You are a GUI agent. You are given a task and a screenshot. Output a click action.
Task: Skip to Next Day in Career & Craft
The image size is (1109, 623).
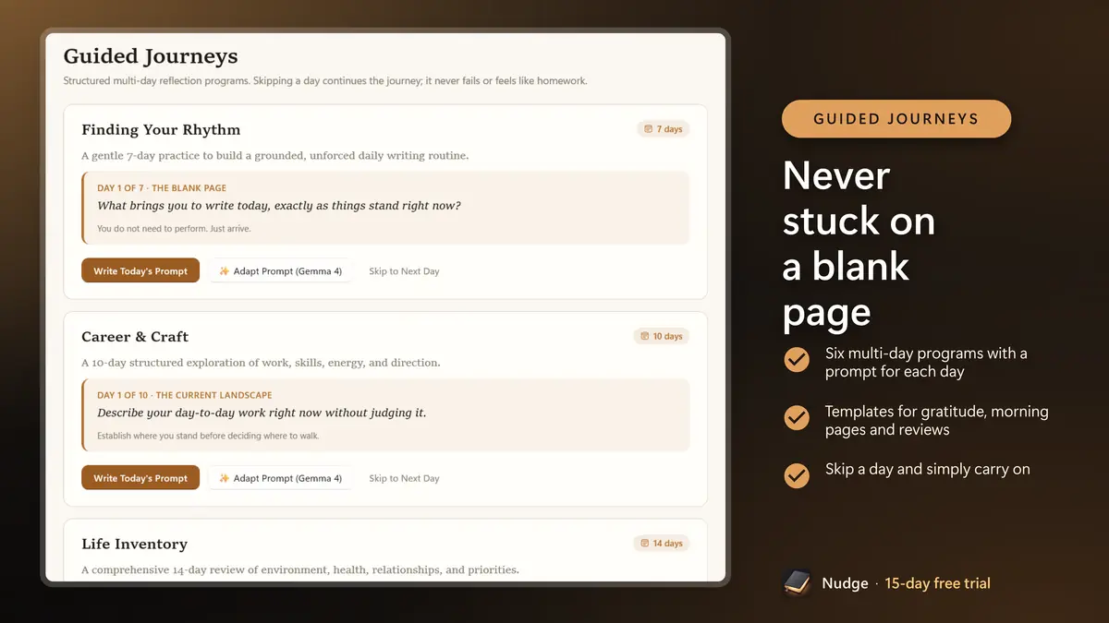coord(404,478)
